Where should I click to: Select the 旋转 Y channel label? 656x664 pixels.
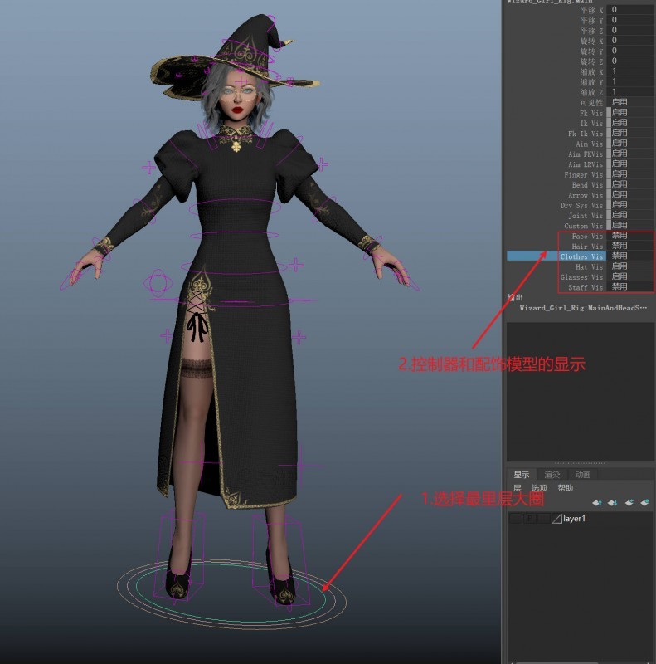[x=591, y=51]
